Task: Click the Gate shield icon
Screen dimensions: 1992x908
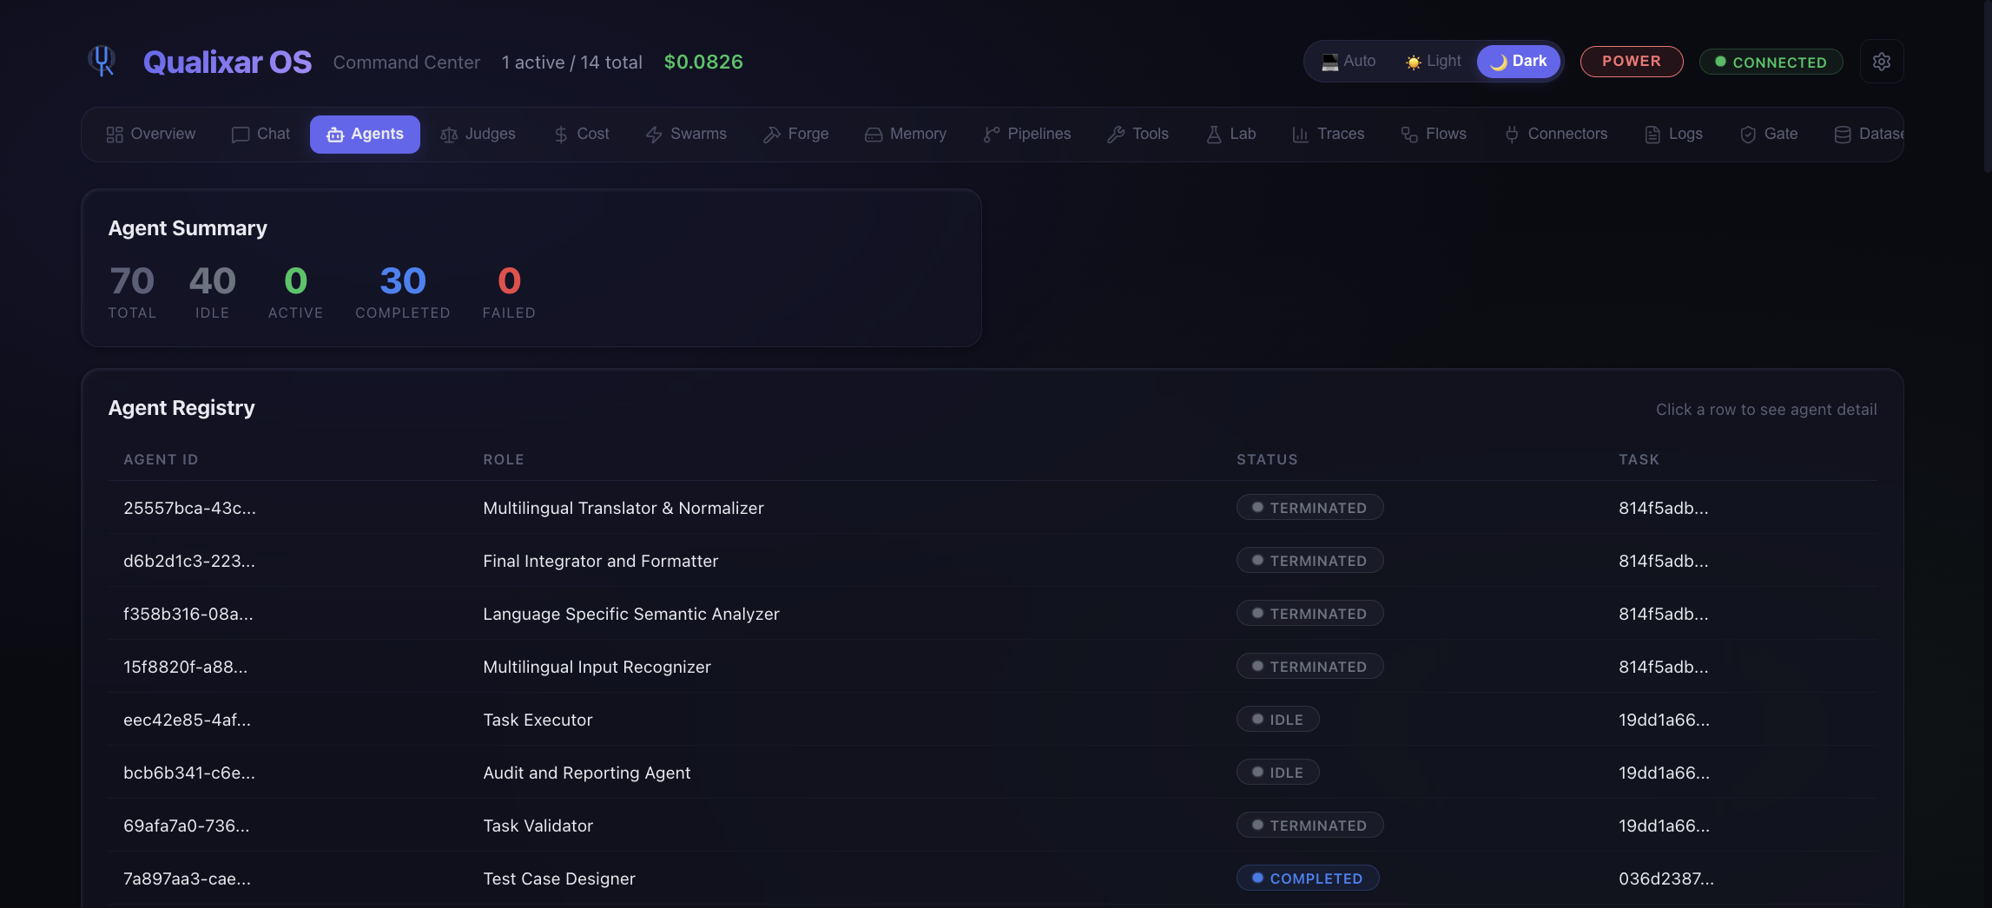Action: pos(1748,135)
